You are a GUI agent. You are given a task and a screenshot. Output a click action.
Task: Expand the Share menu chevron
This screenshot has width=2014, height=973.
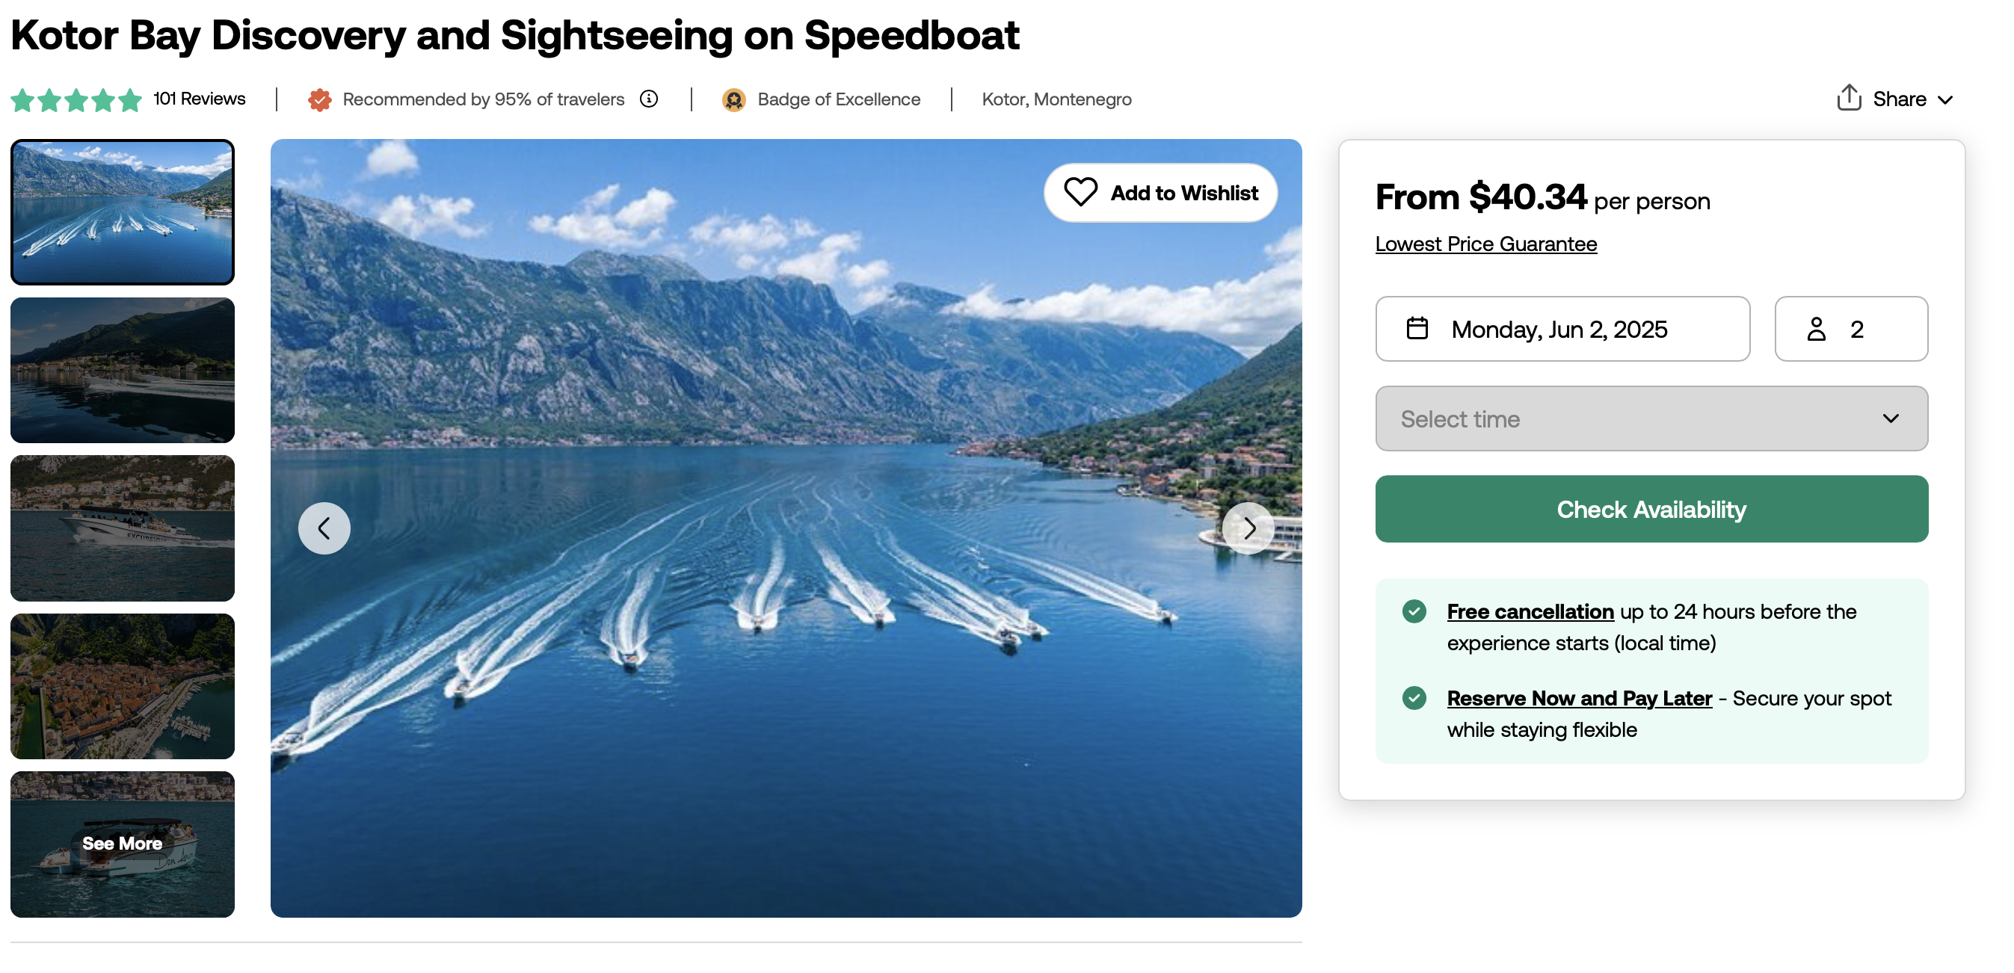coord(1945,100)
